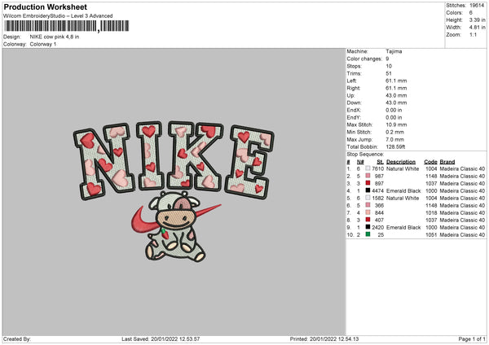Click the Min Stitch value '0.2 mm'
Screen dimensions: 489x345
point(394,132)
